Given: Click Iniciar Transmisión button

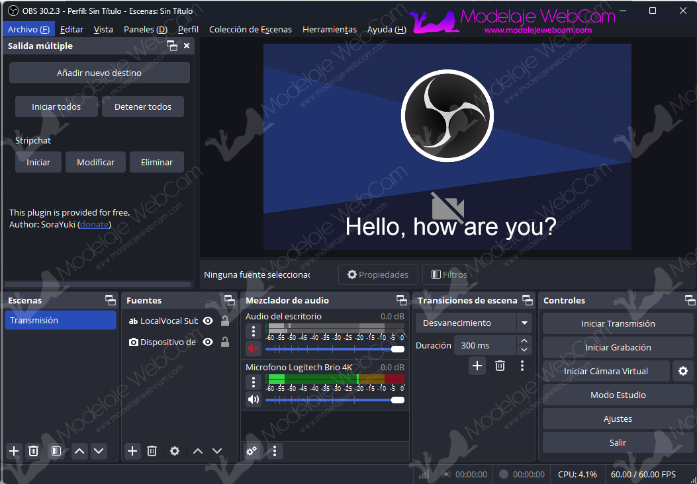Looking at the screenshot, I should pyautogui.click(x=618, y=324).
